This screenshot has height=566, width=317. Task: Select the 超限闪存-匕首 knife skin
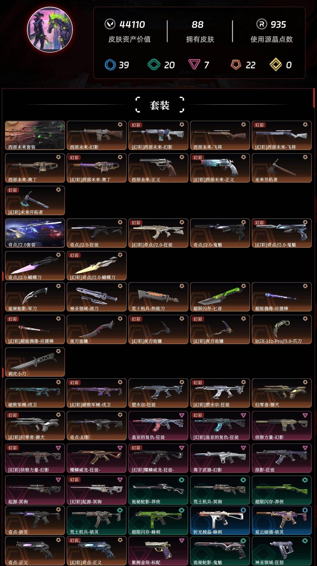(x=220, y=297)
